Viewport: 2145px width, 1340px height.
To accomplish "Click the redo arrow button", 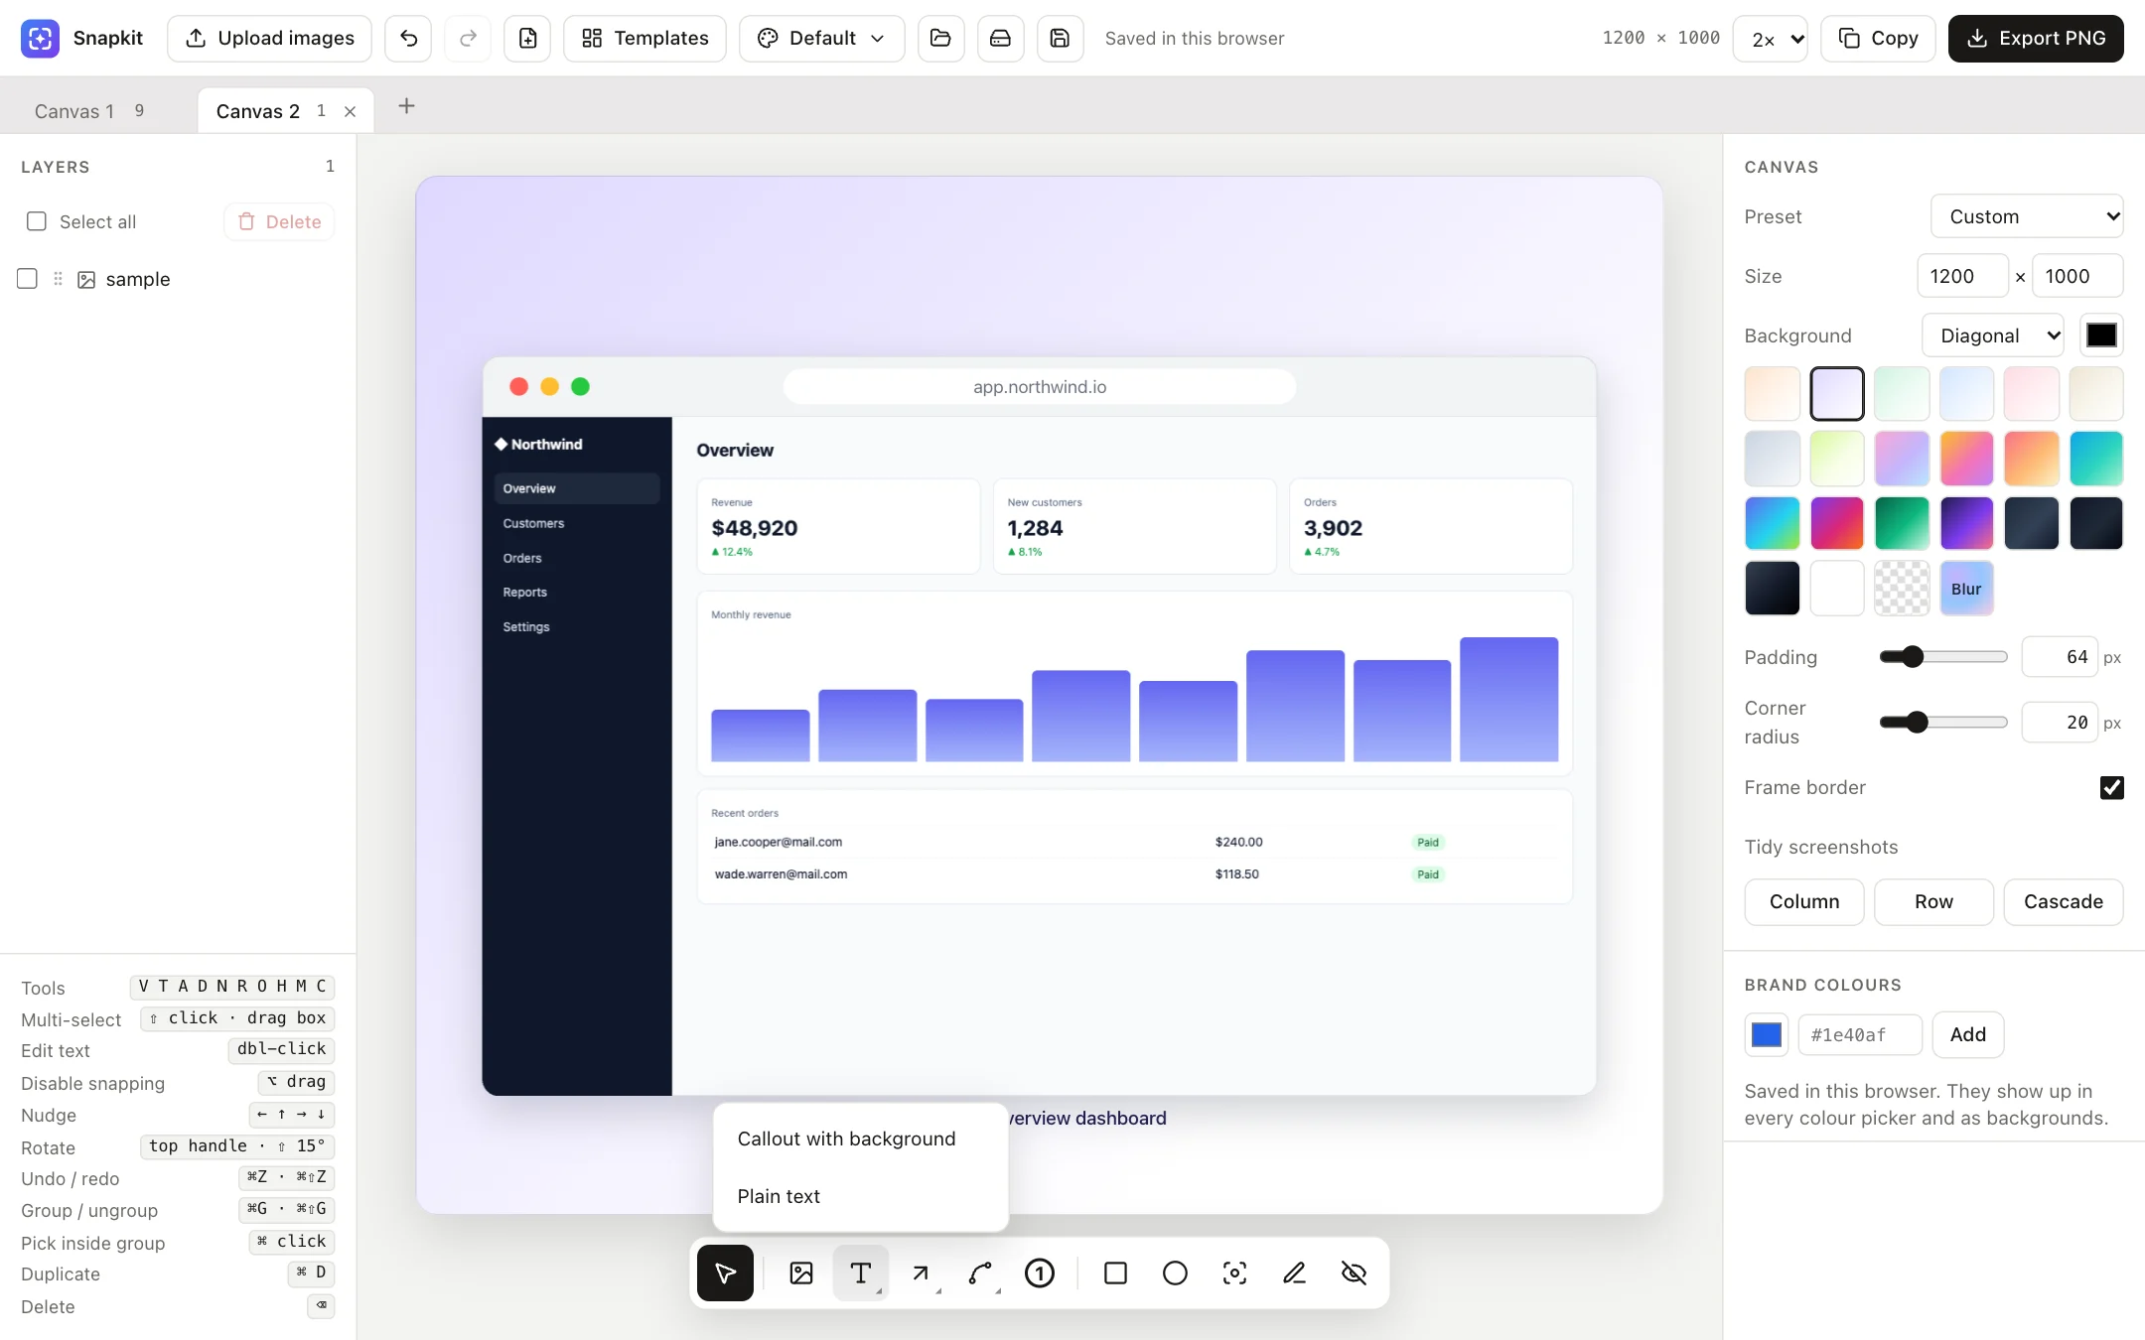I will coord(468,38).
